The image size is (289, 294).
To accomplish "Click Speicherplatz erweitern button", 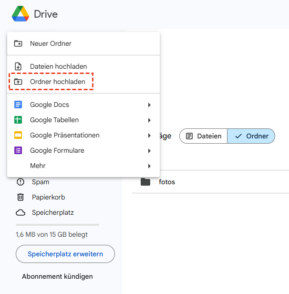I will [x=65, y=254].
